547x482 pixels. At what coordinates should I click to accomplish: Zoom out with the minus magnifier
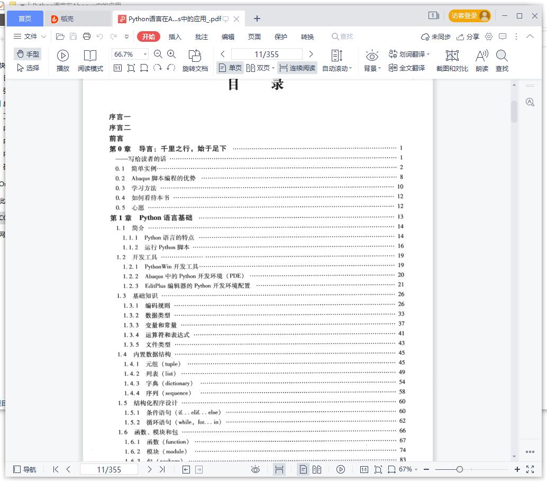[158, 54]
